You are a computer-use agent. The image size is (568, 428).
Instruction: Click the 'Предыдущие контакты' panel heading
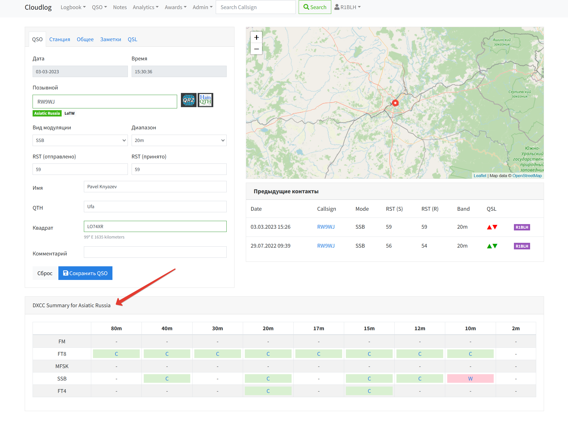(286, 192)
